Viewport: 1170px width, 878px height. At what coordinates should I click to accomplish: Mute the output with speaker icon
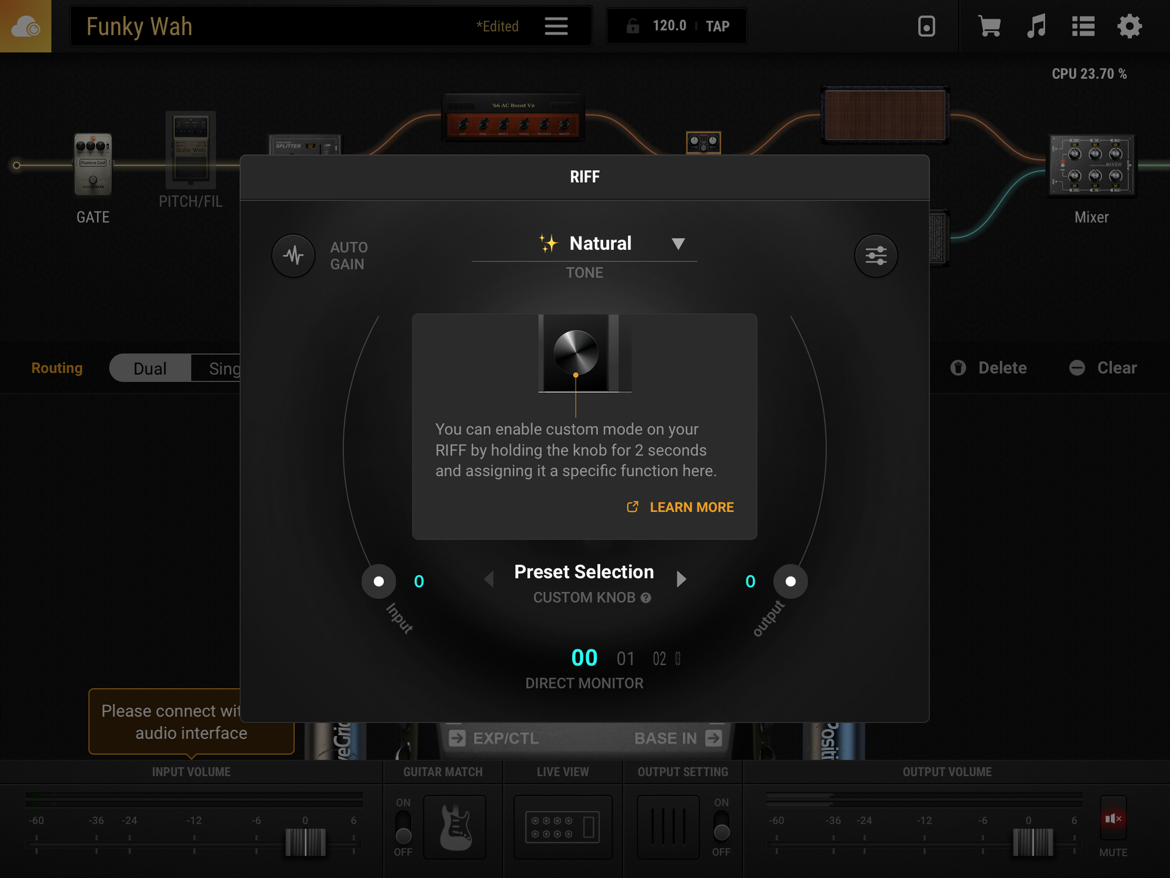click(1113, 819)
